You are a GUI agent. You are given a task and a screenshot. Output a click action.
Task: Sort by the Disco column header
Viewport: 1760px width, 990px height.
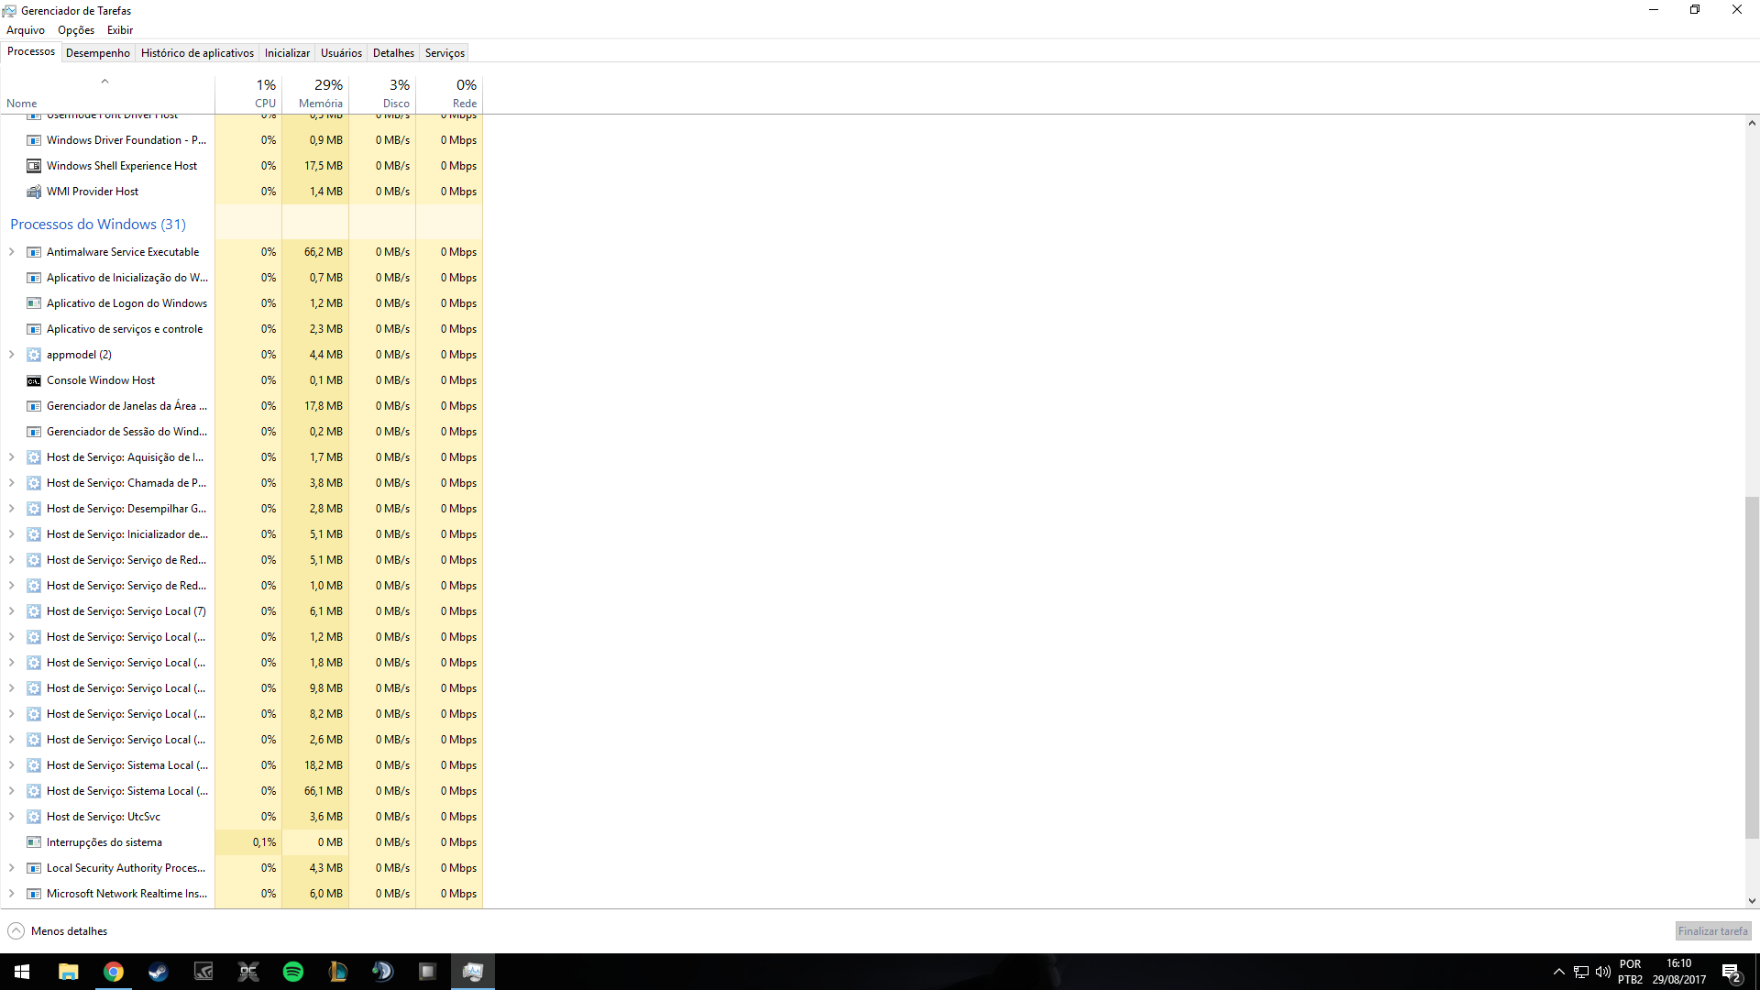pos(382,93)
